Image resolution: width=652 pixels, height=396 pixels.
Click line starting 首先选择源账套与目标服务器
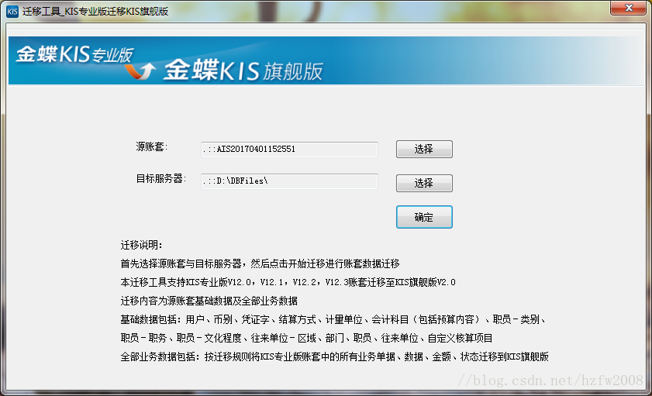pos(260,263)
